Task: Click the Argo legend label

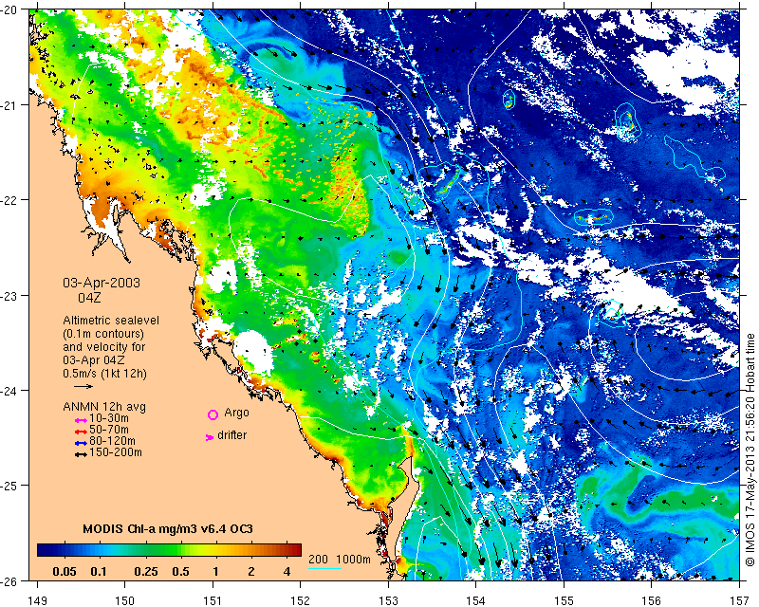Action: click(x=236, y=413)
